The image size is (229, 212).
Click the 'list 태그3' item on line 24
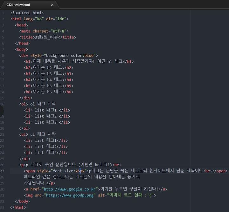(46, 153)
